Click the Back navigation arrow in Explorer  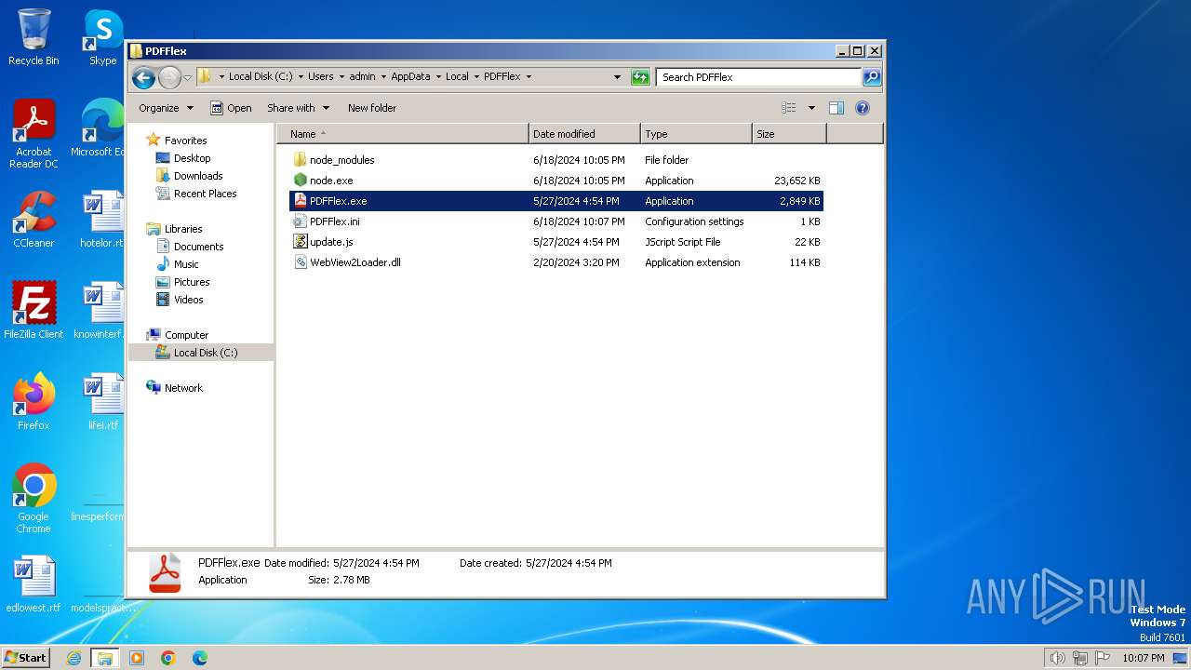(143, 77)
